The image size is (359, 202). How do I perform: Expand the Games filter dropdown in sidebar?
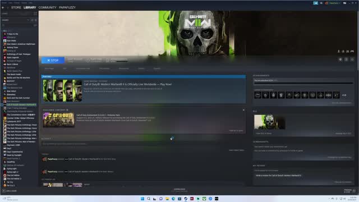15,20
